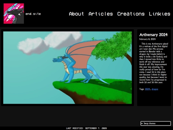Click the dragon logo in the header
The image size is (173, 130).
(14, 13)
